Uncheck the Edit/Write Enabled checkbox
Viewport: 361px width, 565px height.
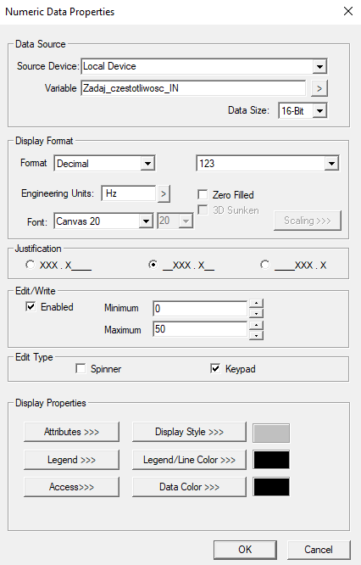pos(31,306)
